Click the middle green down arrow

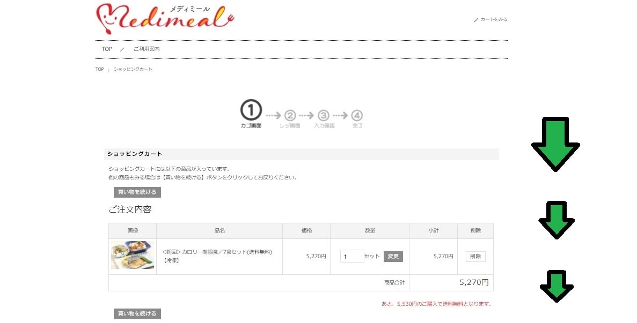coord(557,220)
